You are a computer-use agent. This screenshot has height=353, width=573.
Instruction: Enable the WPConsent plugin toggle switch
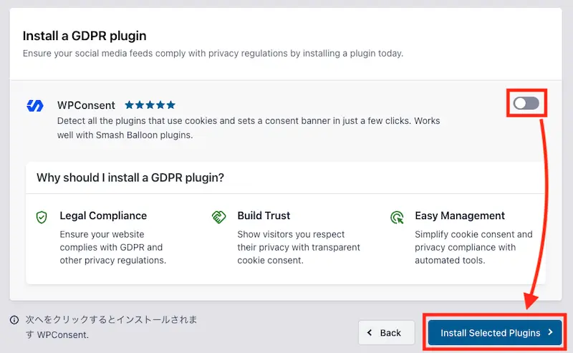click(526, 103)
